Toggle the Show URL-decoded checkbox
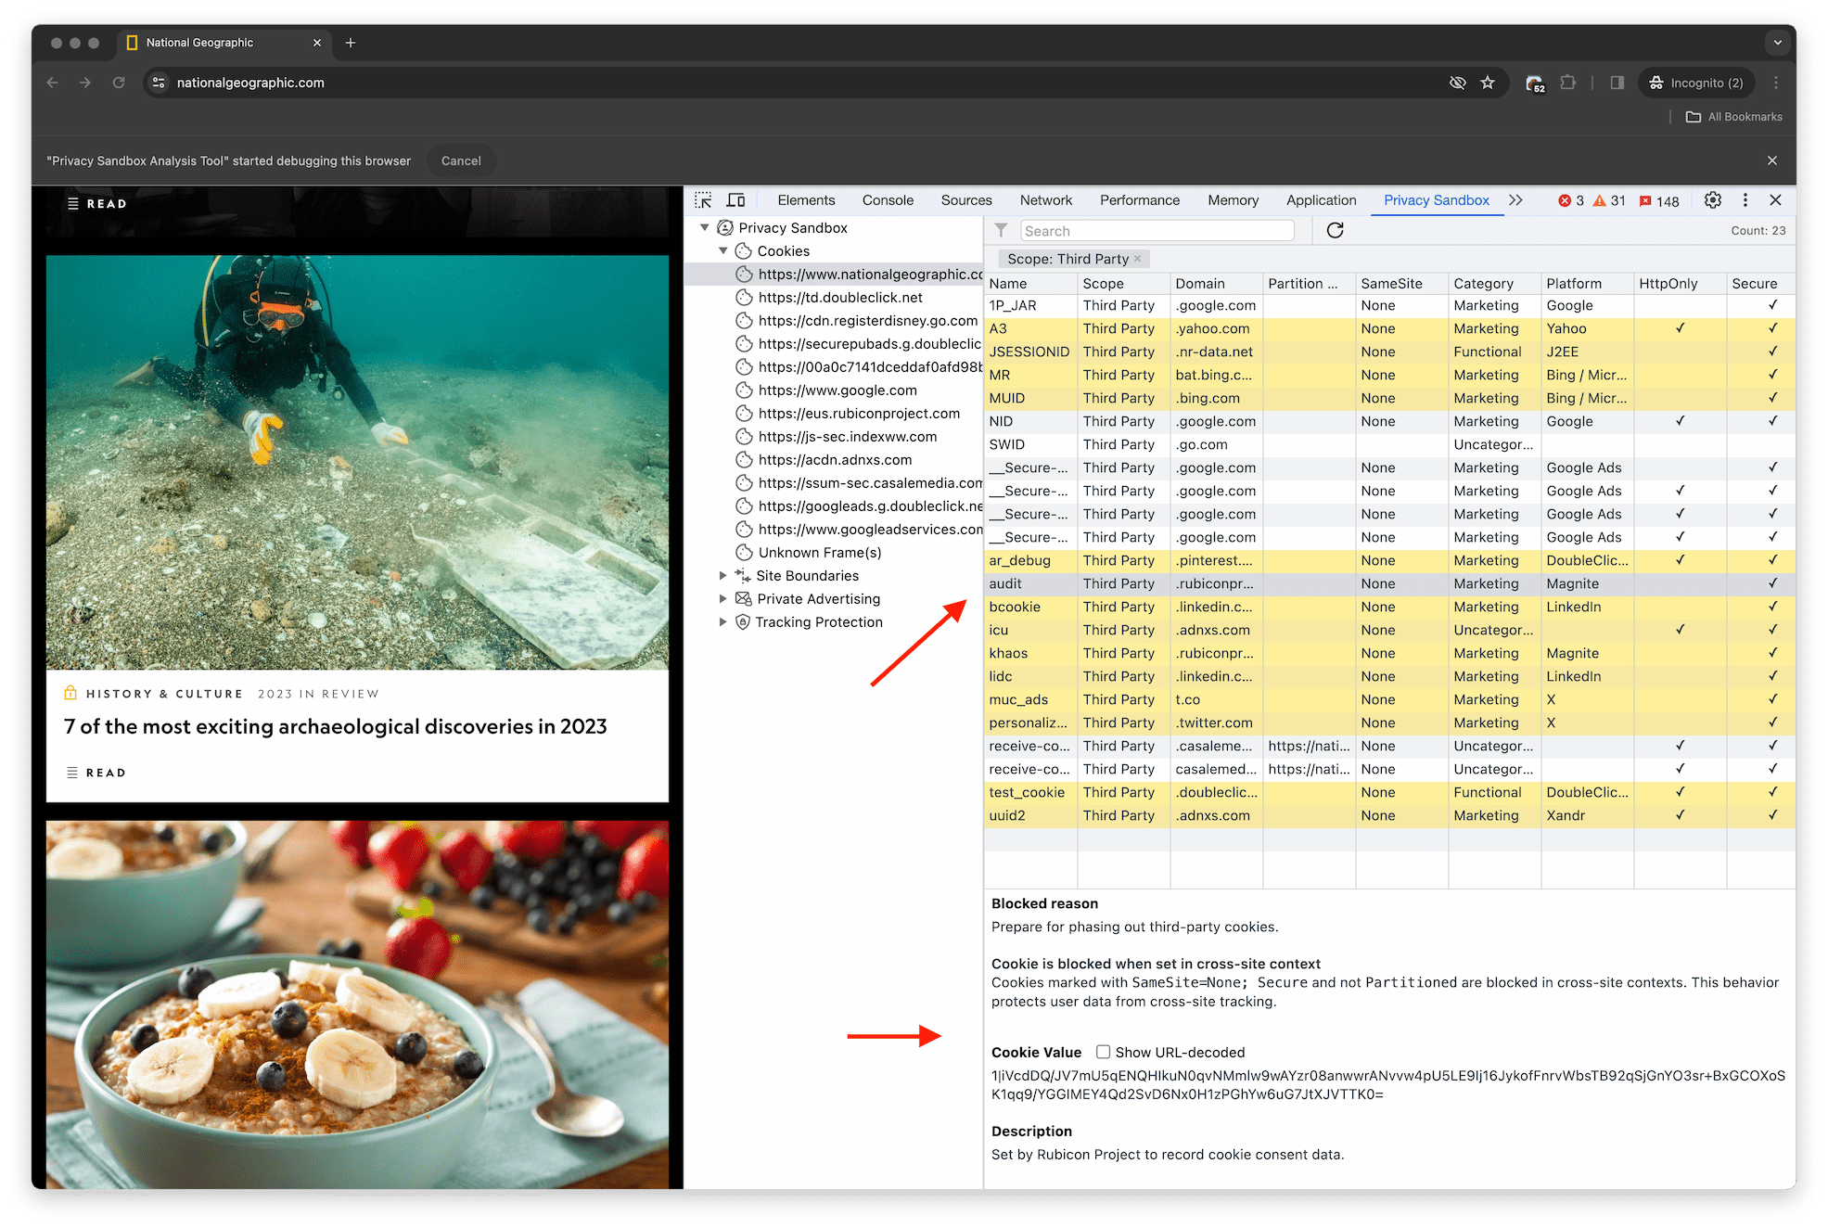This screenshot has width=1828, height=1228. coord(1105,1051)
